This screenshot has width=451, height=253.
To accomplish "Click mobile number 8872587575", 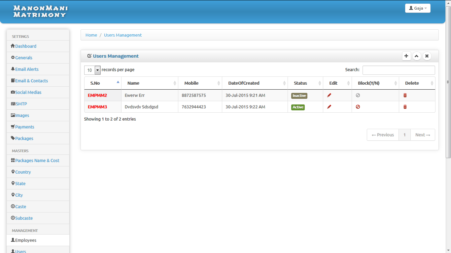I will click(194, 95).
